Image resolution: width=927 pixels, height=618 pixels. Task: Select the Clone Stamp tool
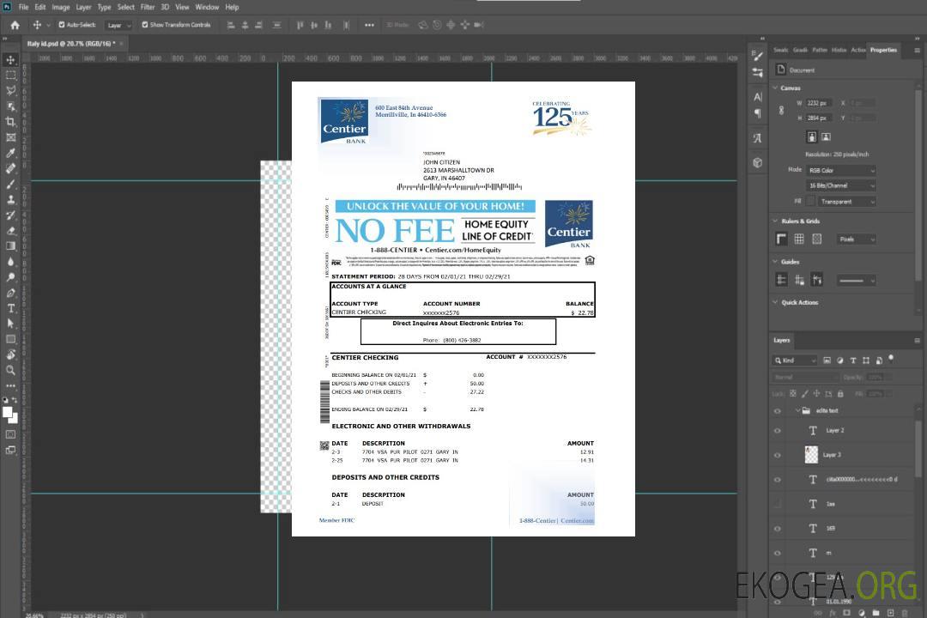click(10, 199)
